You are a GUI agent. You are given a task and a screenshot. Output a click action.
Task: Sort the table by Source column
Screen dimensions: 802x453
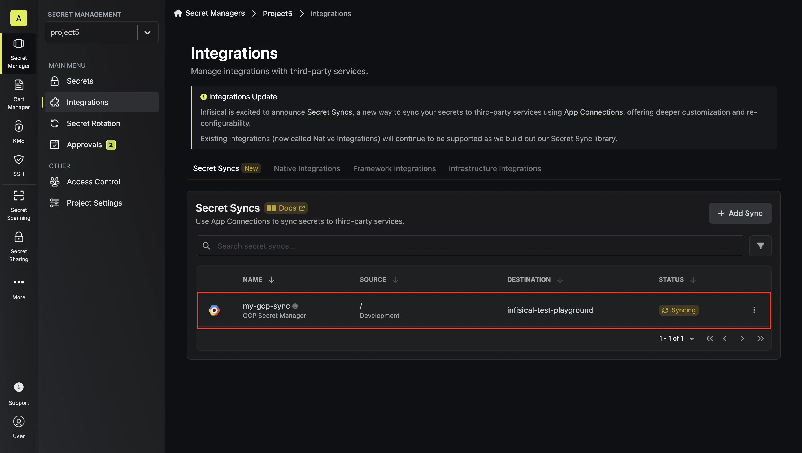click(x=395, y=280)
